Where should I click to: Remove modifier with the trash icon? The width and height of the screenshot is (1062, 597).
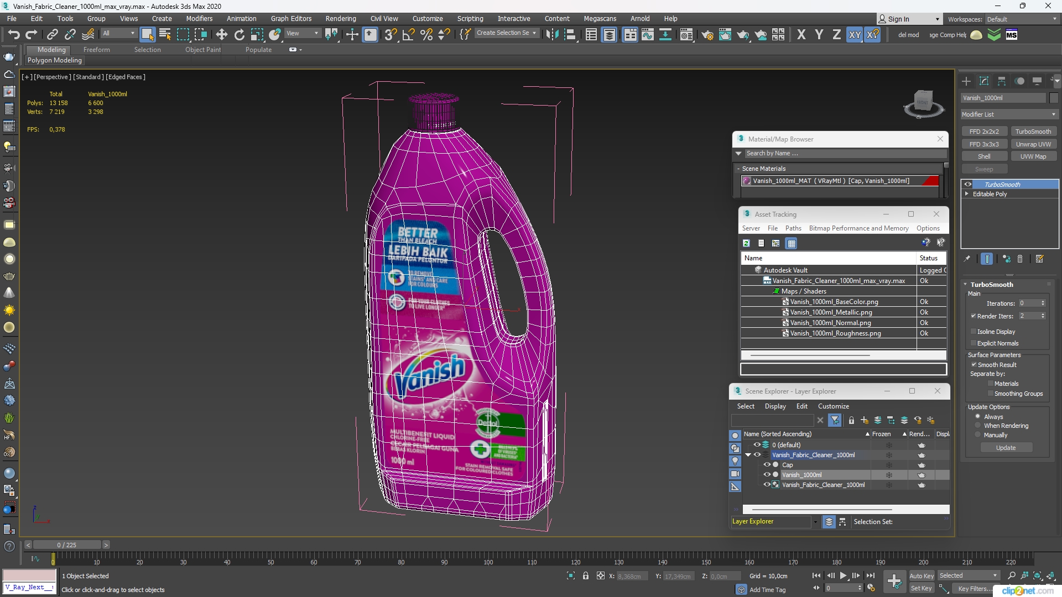point(1020,259)
